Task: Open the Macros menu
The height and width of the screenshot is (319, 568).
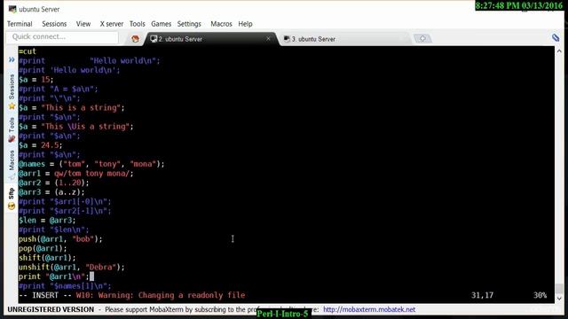Action: (x=221, y=24)
